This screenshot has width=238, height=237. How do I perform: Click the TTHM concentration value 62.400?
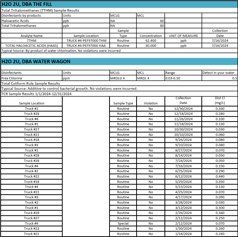tap(151, 41)
